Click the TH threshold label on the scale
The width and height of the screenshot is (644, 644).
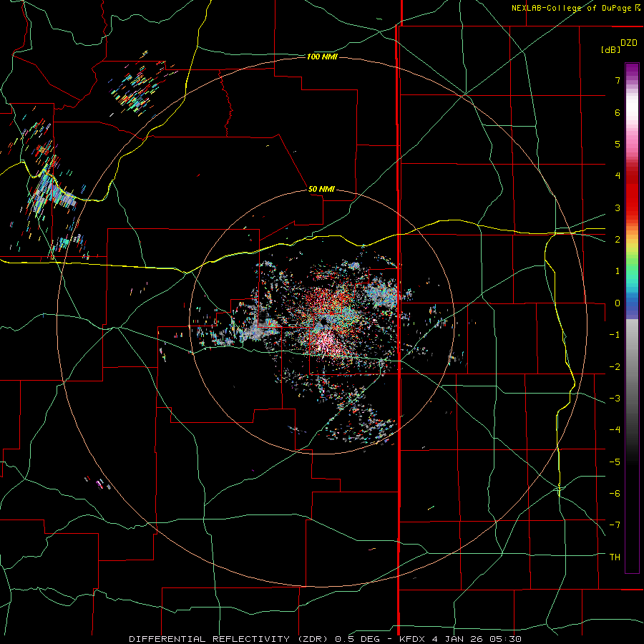pos(615,557)
